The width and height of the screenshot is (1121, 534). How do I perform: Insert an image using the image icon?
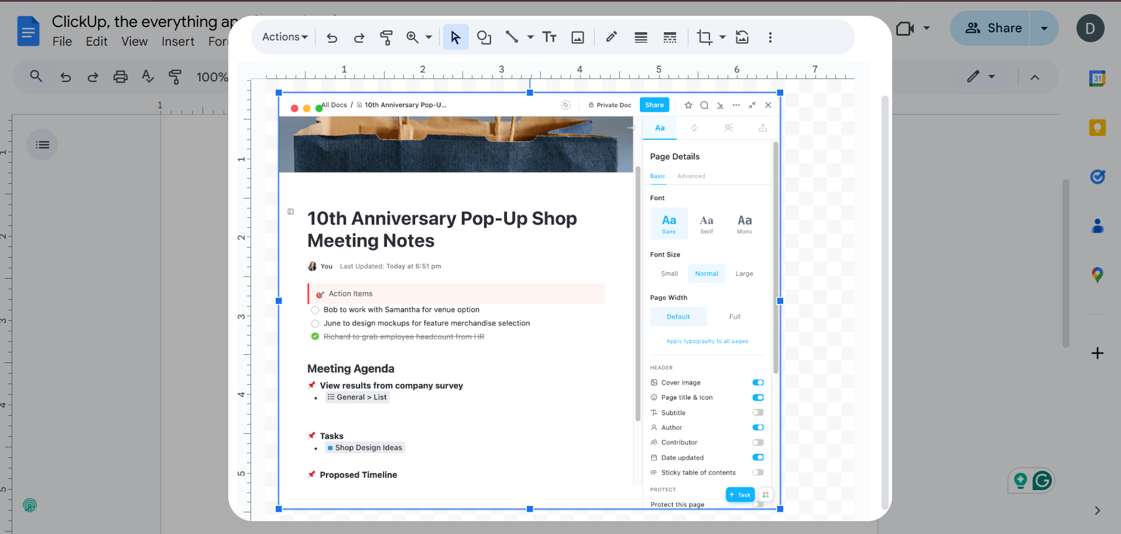578,37
